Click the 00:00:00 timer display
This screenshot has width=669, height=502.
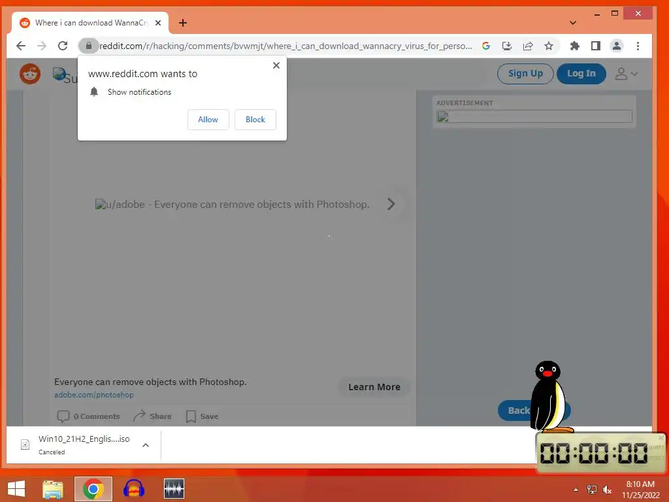594,453
